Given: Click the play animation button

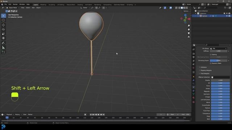Looking at the screenshot, I should [x=98, y=114].
